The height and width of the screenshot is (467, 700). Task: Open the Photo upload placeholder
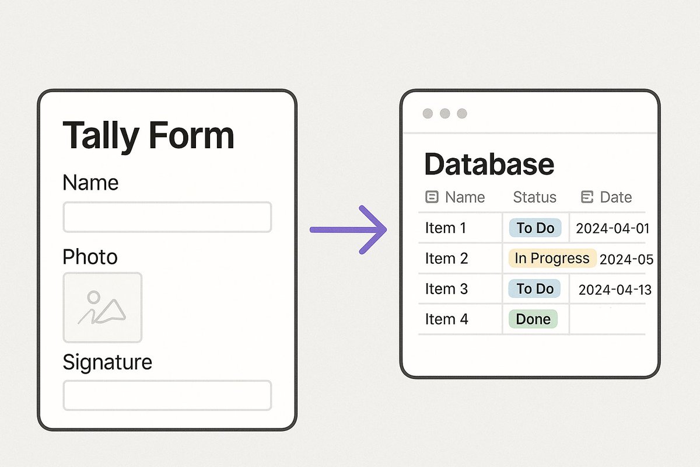(103, 307)
